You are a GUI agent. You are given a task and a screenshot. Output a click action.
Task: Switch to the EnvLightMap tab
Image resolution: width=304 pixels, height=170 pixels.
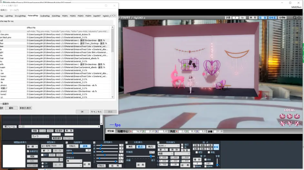click(x=20, y=16)
